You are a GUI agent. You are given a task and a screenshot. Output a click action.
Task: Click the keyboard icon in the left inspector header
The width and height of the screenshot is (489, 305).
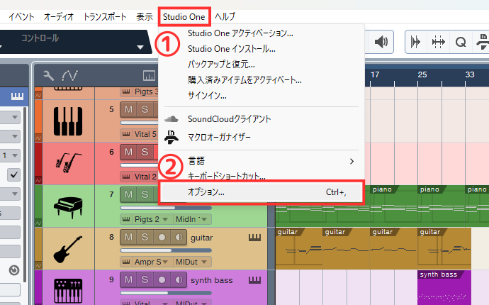click(17, 96)
